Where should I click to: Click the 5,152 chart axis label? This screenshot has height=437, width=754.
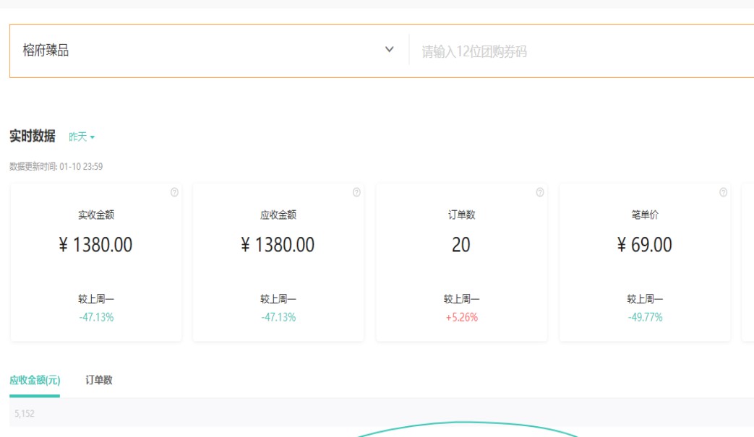tap(25, 414)
